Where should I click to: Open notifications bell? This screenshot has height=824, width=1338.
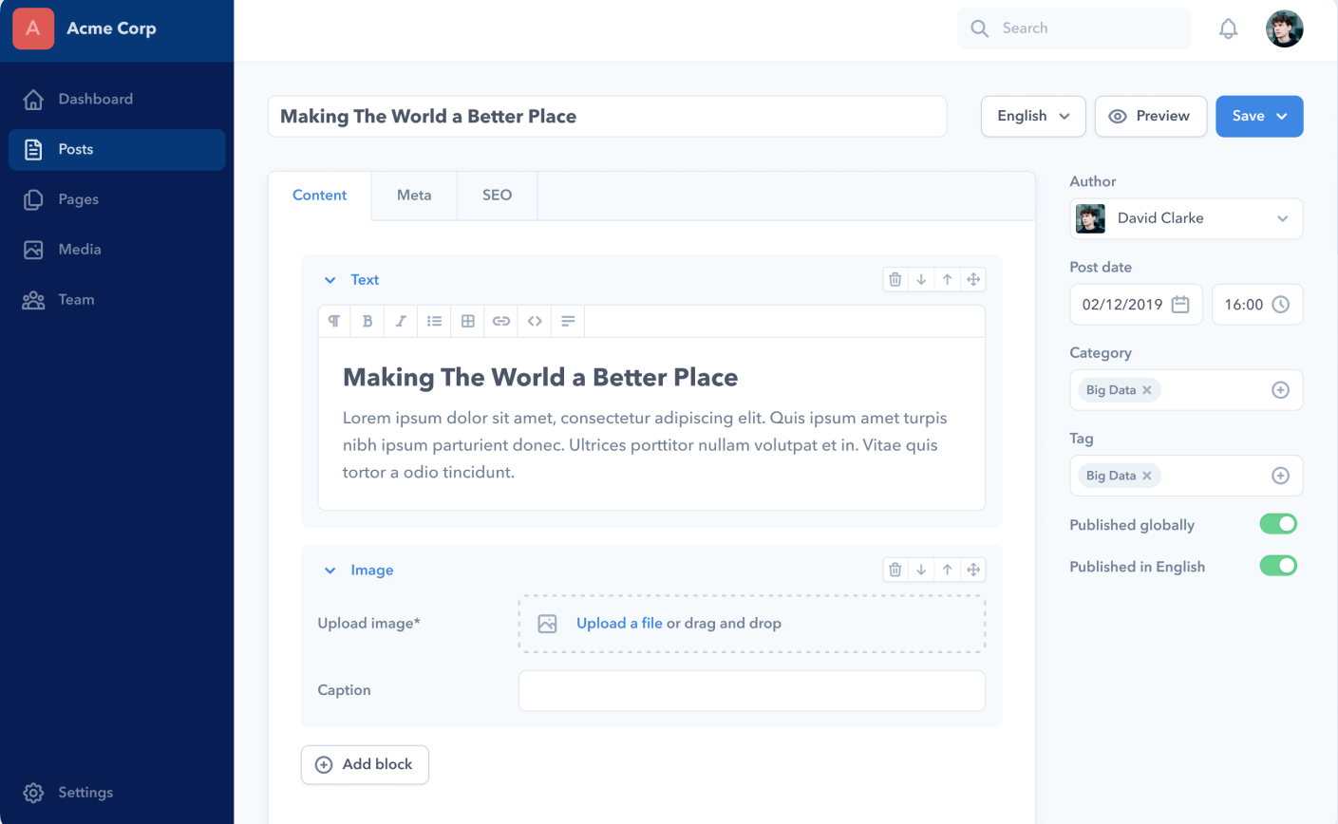pos(1228,28)
